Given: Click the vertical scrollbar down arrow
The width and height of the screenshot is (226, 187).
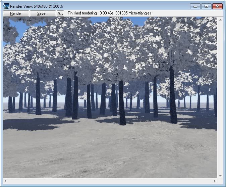Looking at the screenshot, I should [x=220, y=176].
